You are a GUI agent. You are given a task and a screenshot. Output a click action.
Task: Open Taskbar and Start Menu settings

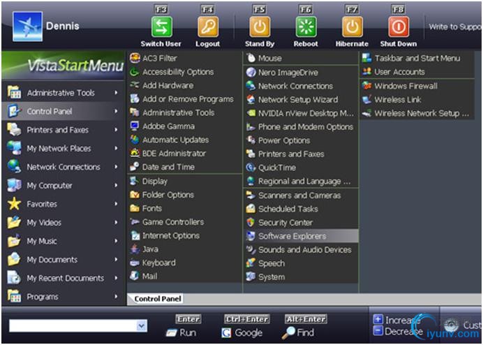tap(417, 58)
